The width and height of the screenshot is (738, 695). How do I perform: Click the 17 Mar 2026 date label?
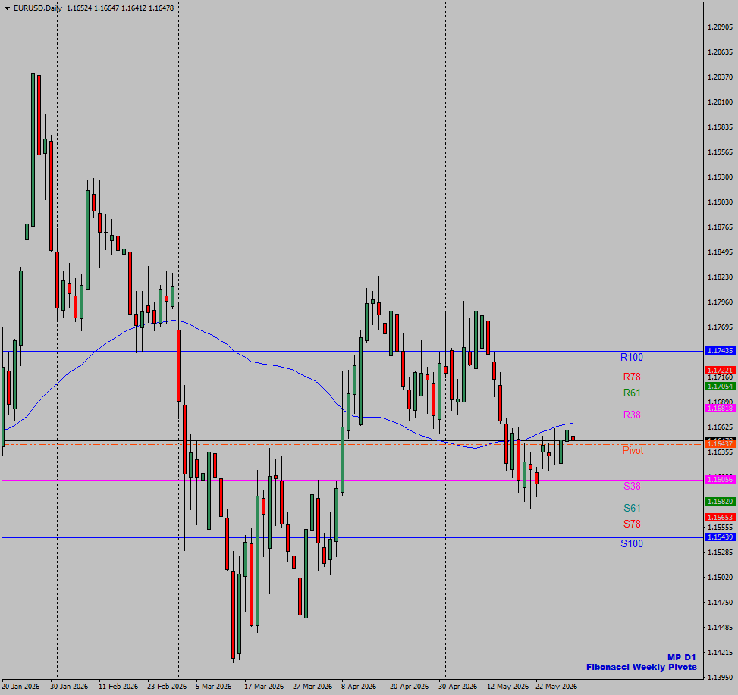click(264, 687)
